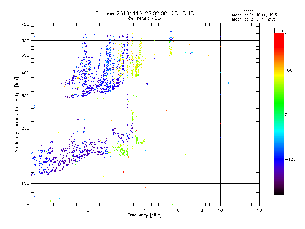Click the x-axis tick label "8"
The width and height of the screenshot is (305, 229).
202,210
